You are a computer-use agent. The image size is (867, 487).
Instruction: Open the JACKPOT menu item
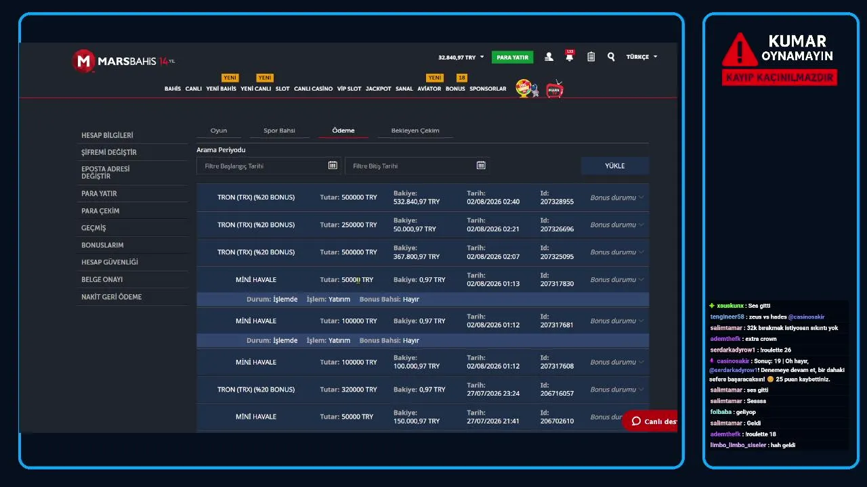tap(379, 89)
